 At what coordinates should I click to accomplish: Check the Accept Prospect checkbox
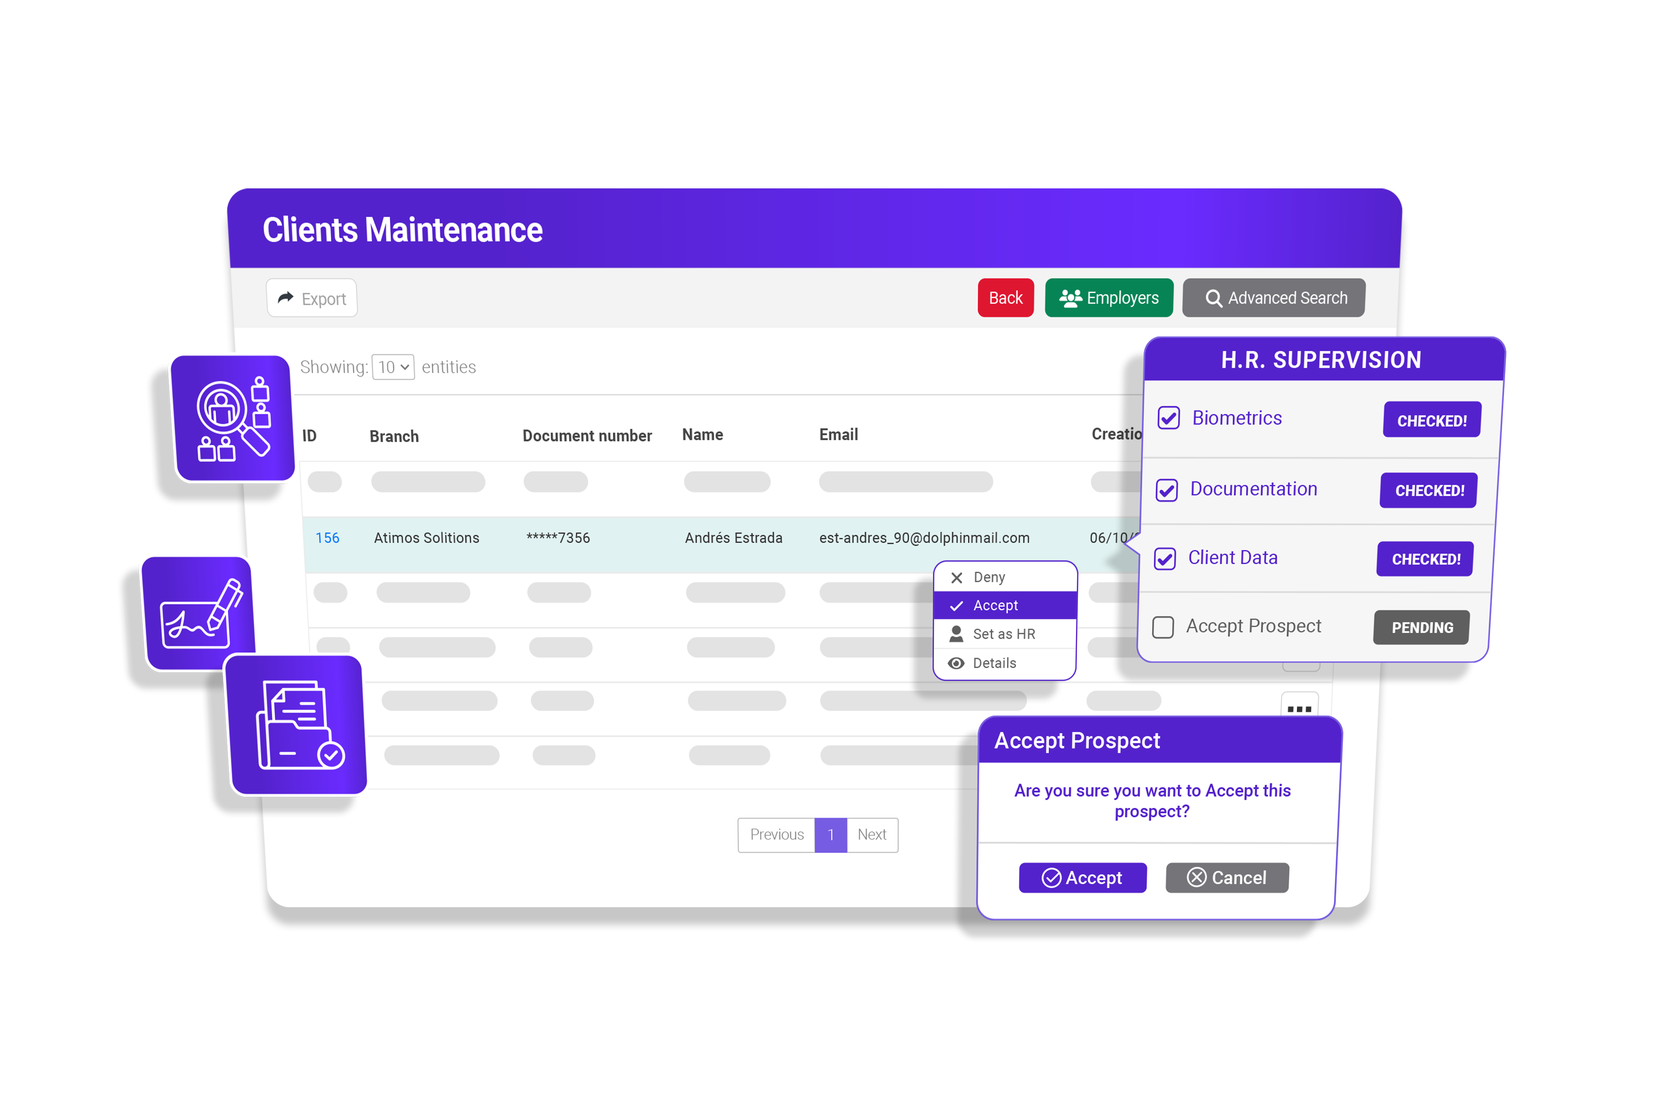[1162, 627]
